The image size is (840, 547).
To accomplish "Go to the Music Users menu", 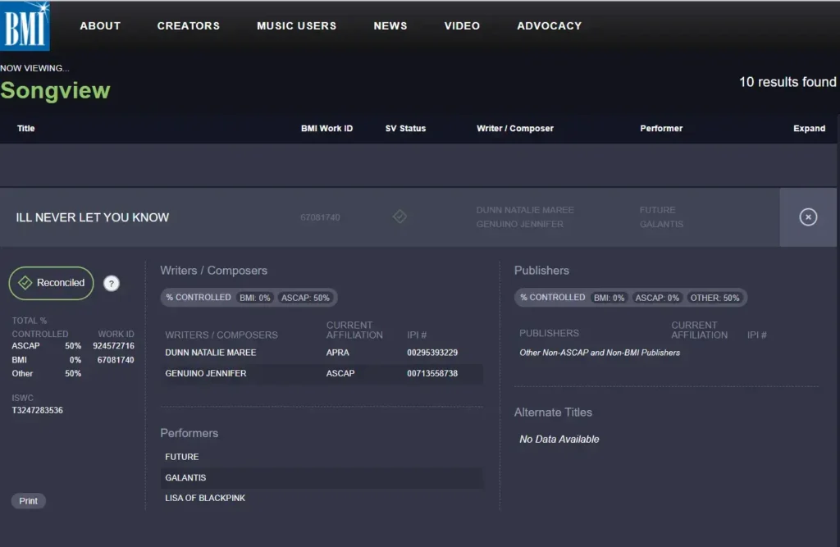I will (x=296, y=26).
